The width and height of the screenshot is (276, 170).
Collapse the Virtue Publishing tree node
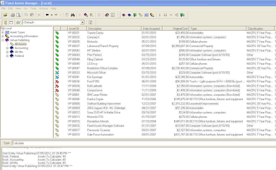coord(2,40)
